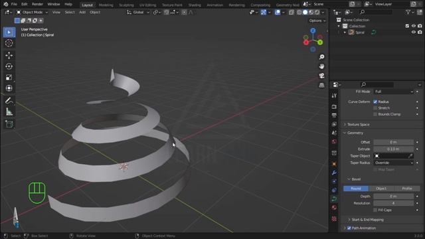Enable the Fill Caps checkbox
This screenshot has height=239, width=425.
(x=375, y=210)
